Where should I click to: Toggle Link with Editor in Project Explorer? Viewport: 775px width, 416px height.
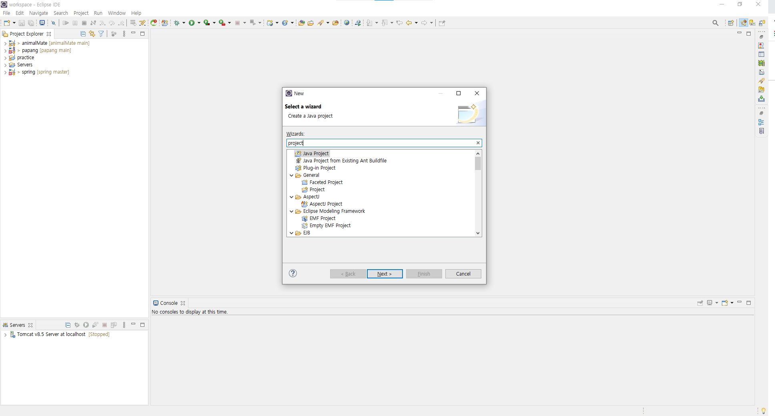[92, 34]
